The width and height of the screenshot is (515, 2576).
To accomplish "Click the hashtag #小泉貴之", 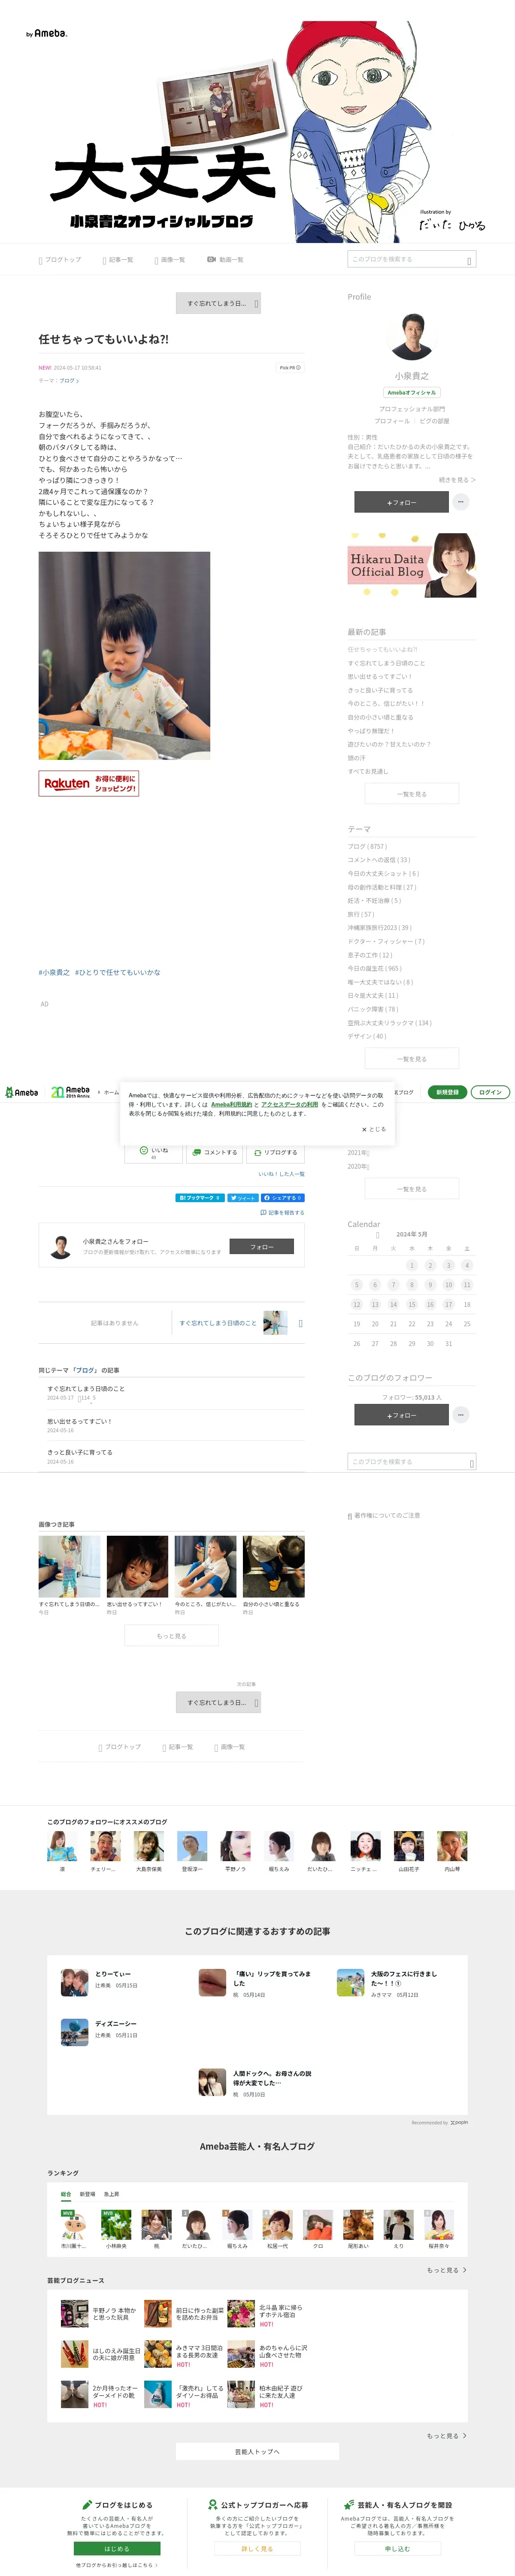I will click(x=54, y=972).
